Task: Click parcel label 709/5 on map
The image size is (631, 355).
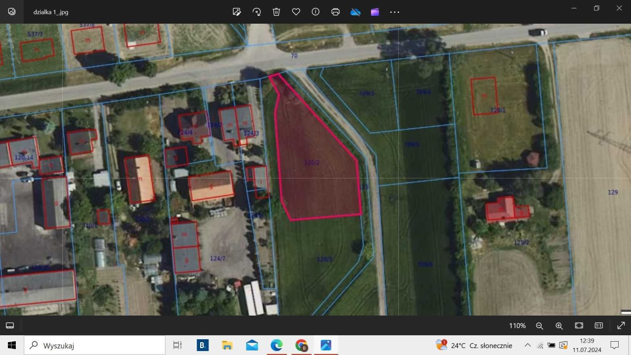Action: pos(411,144)
